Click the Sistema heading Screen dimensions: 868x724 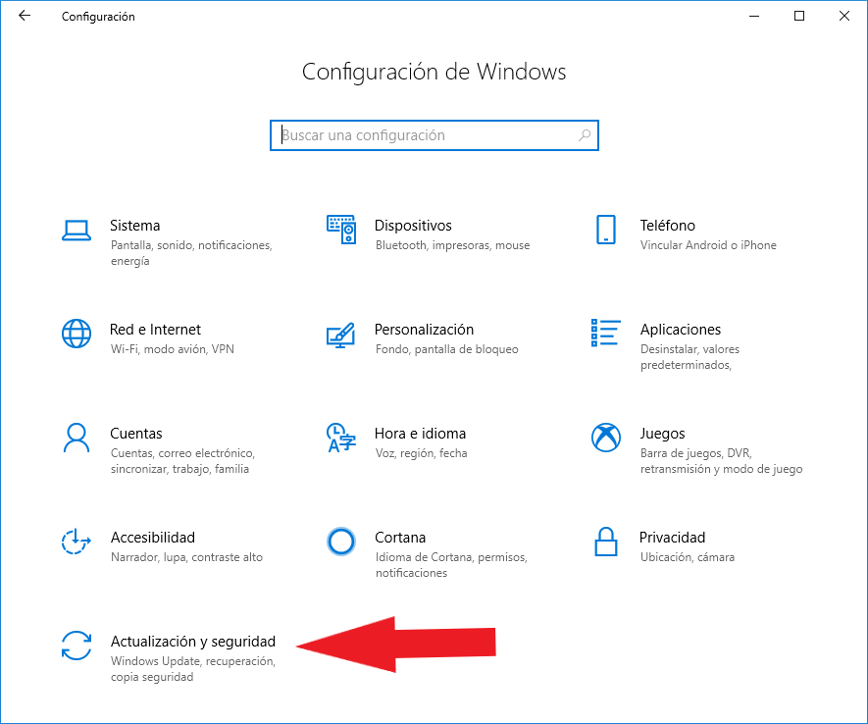pyautogui.click(x=135, y=226)
